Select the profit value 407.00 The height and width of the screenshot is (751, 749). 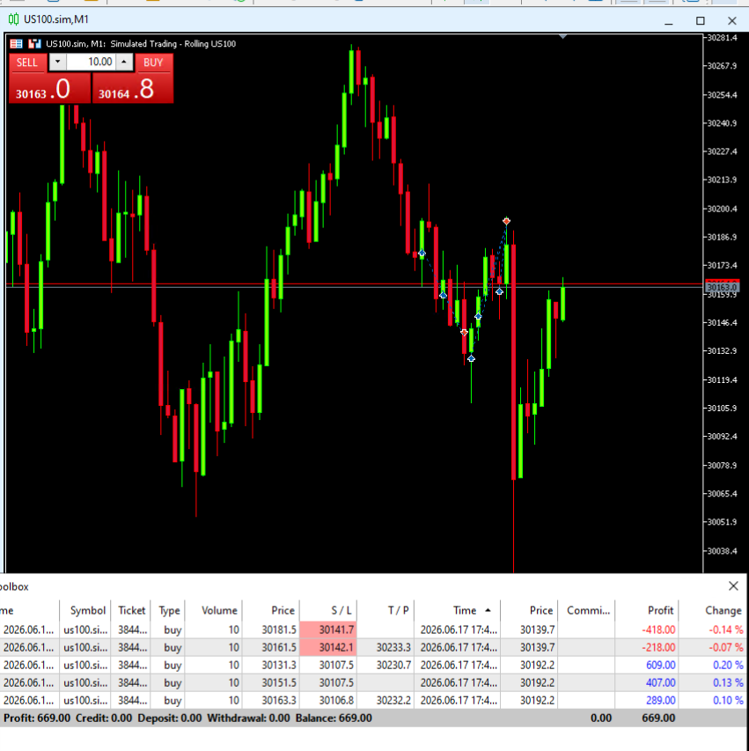coord(660,682)
